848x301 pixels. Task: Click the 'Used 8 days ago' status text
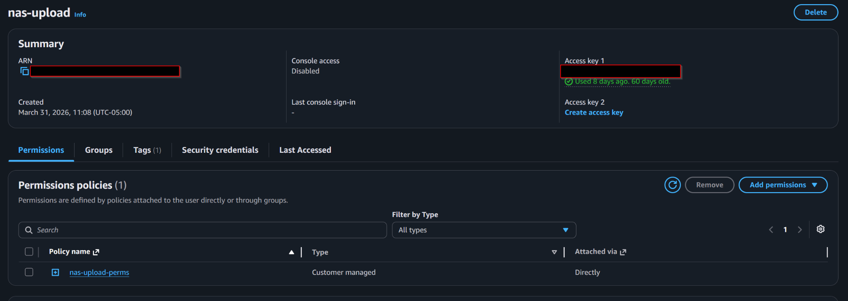622,82
